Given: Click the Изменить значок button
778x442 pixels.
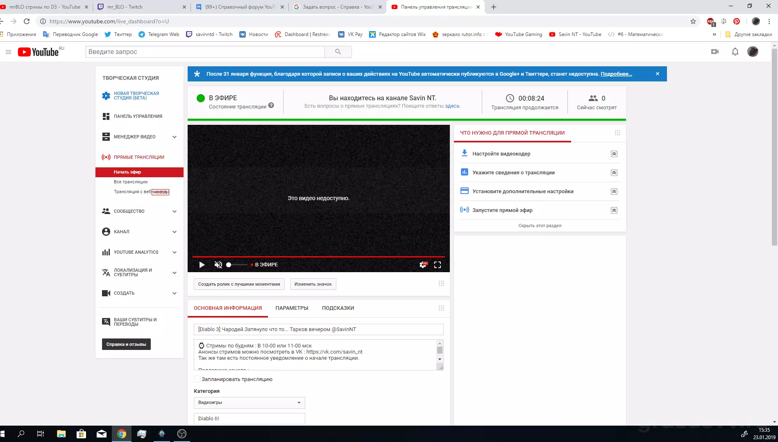Looking at the screenshot, I should [313, 284].
